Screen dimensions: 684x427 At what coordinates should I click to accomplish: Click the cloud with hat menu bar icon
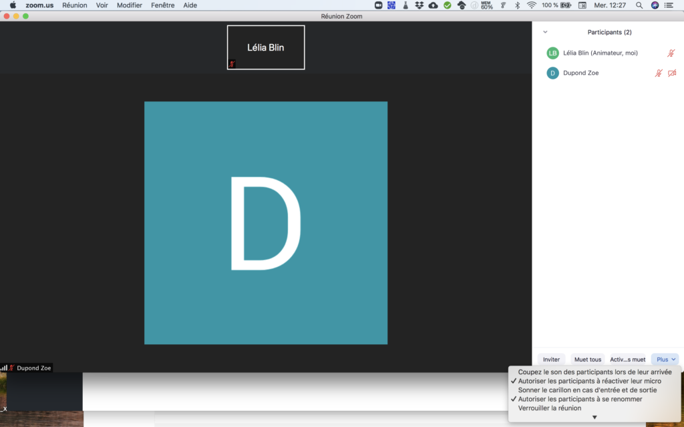click(x=462, y=5)
